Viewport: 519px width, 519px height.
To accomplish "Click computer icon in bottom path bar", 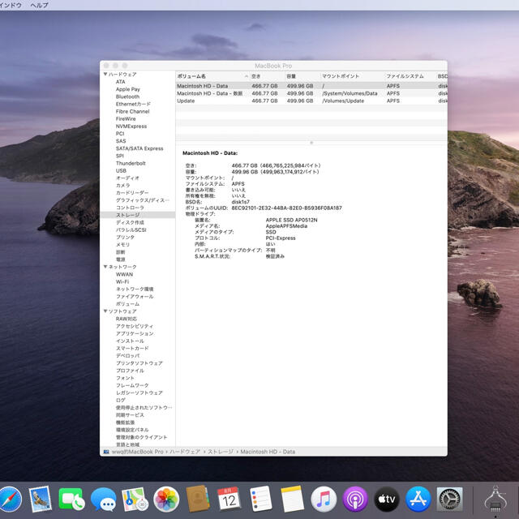I will tap(106, 452).
